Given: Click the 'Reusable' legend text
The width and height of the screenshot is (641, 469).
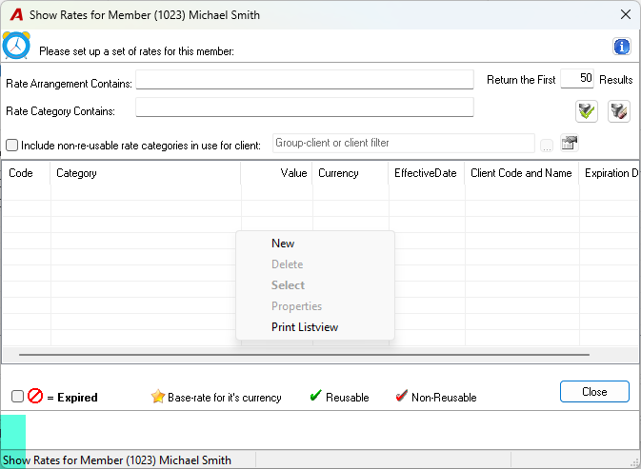Looking at the screenshot, I should 347,397.
